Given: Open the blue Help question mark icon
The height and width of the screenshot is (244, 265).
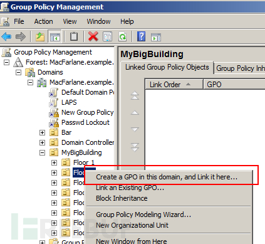Looking at the screenshot, I should pyautogui.click(x=141, y=36).
